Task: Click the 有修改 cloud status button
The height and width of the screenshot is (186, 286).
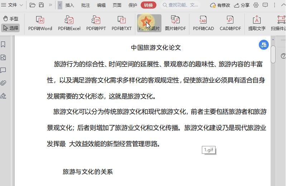Action: pyautogui.click(x=220, y=5)
